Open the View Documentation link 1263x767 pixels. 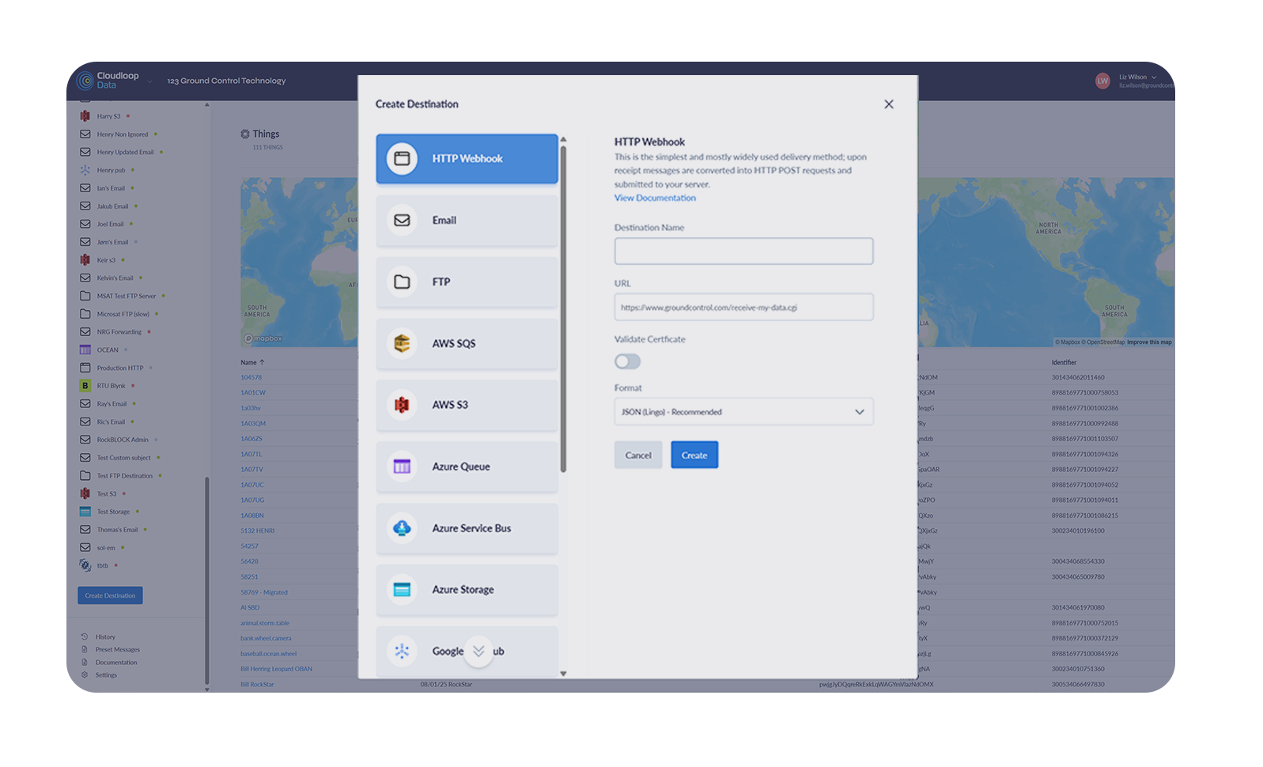(x=655, y=198)
